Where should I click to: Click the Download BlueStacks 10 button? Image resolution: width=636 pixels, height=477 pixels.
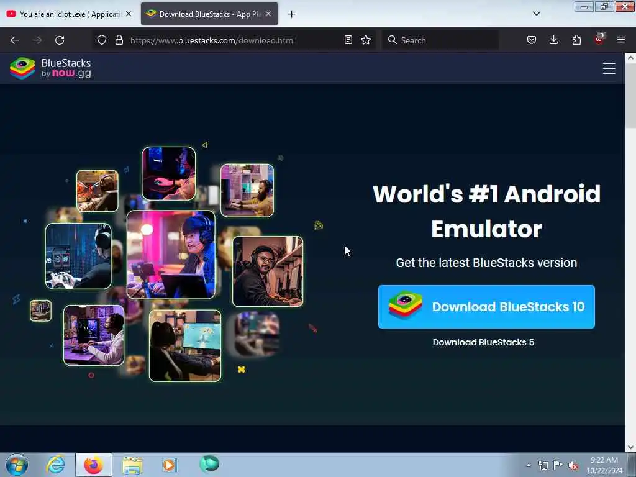486,307
